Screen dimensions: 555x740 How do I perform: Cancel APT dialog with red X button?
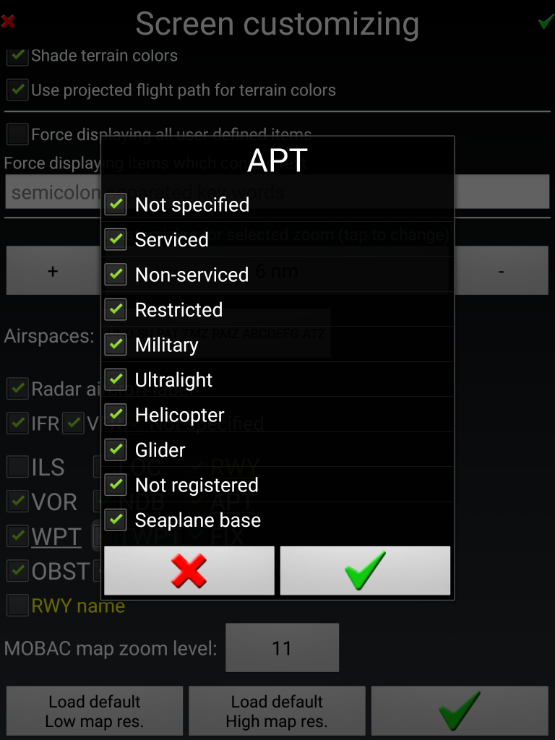189,571
